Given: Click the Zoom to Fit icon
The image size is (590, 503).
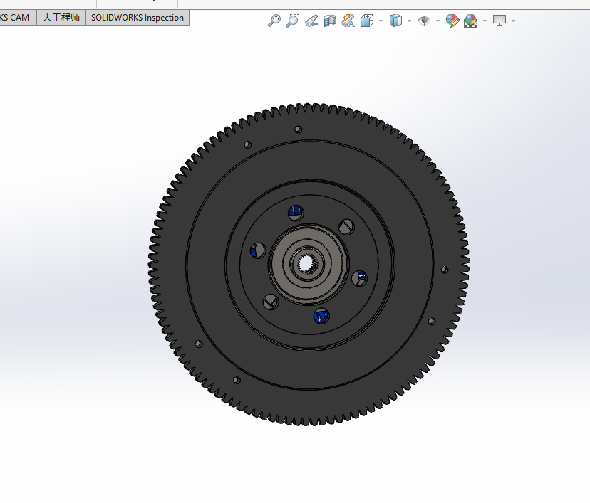Looking at the screenshot, I should [x=274, y=21].
